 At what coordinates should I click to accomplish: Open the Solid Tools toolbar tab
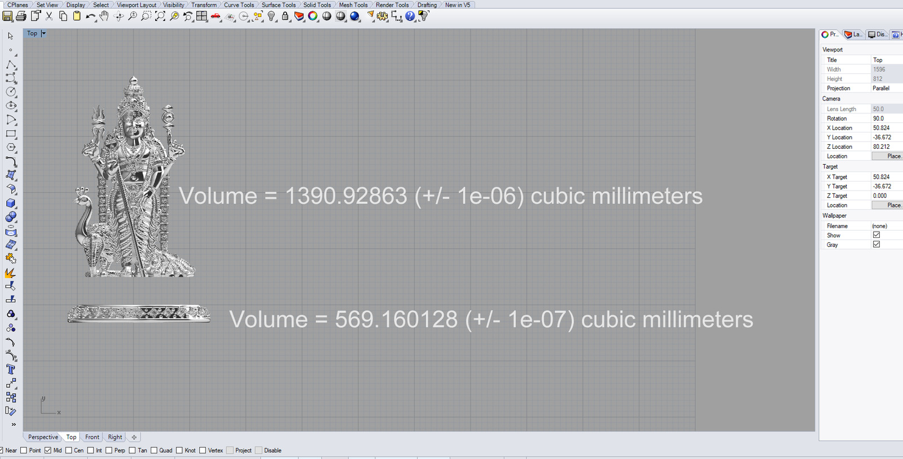coord(317,5)
